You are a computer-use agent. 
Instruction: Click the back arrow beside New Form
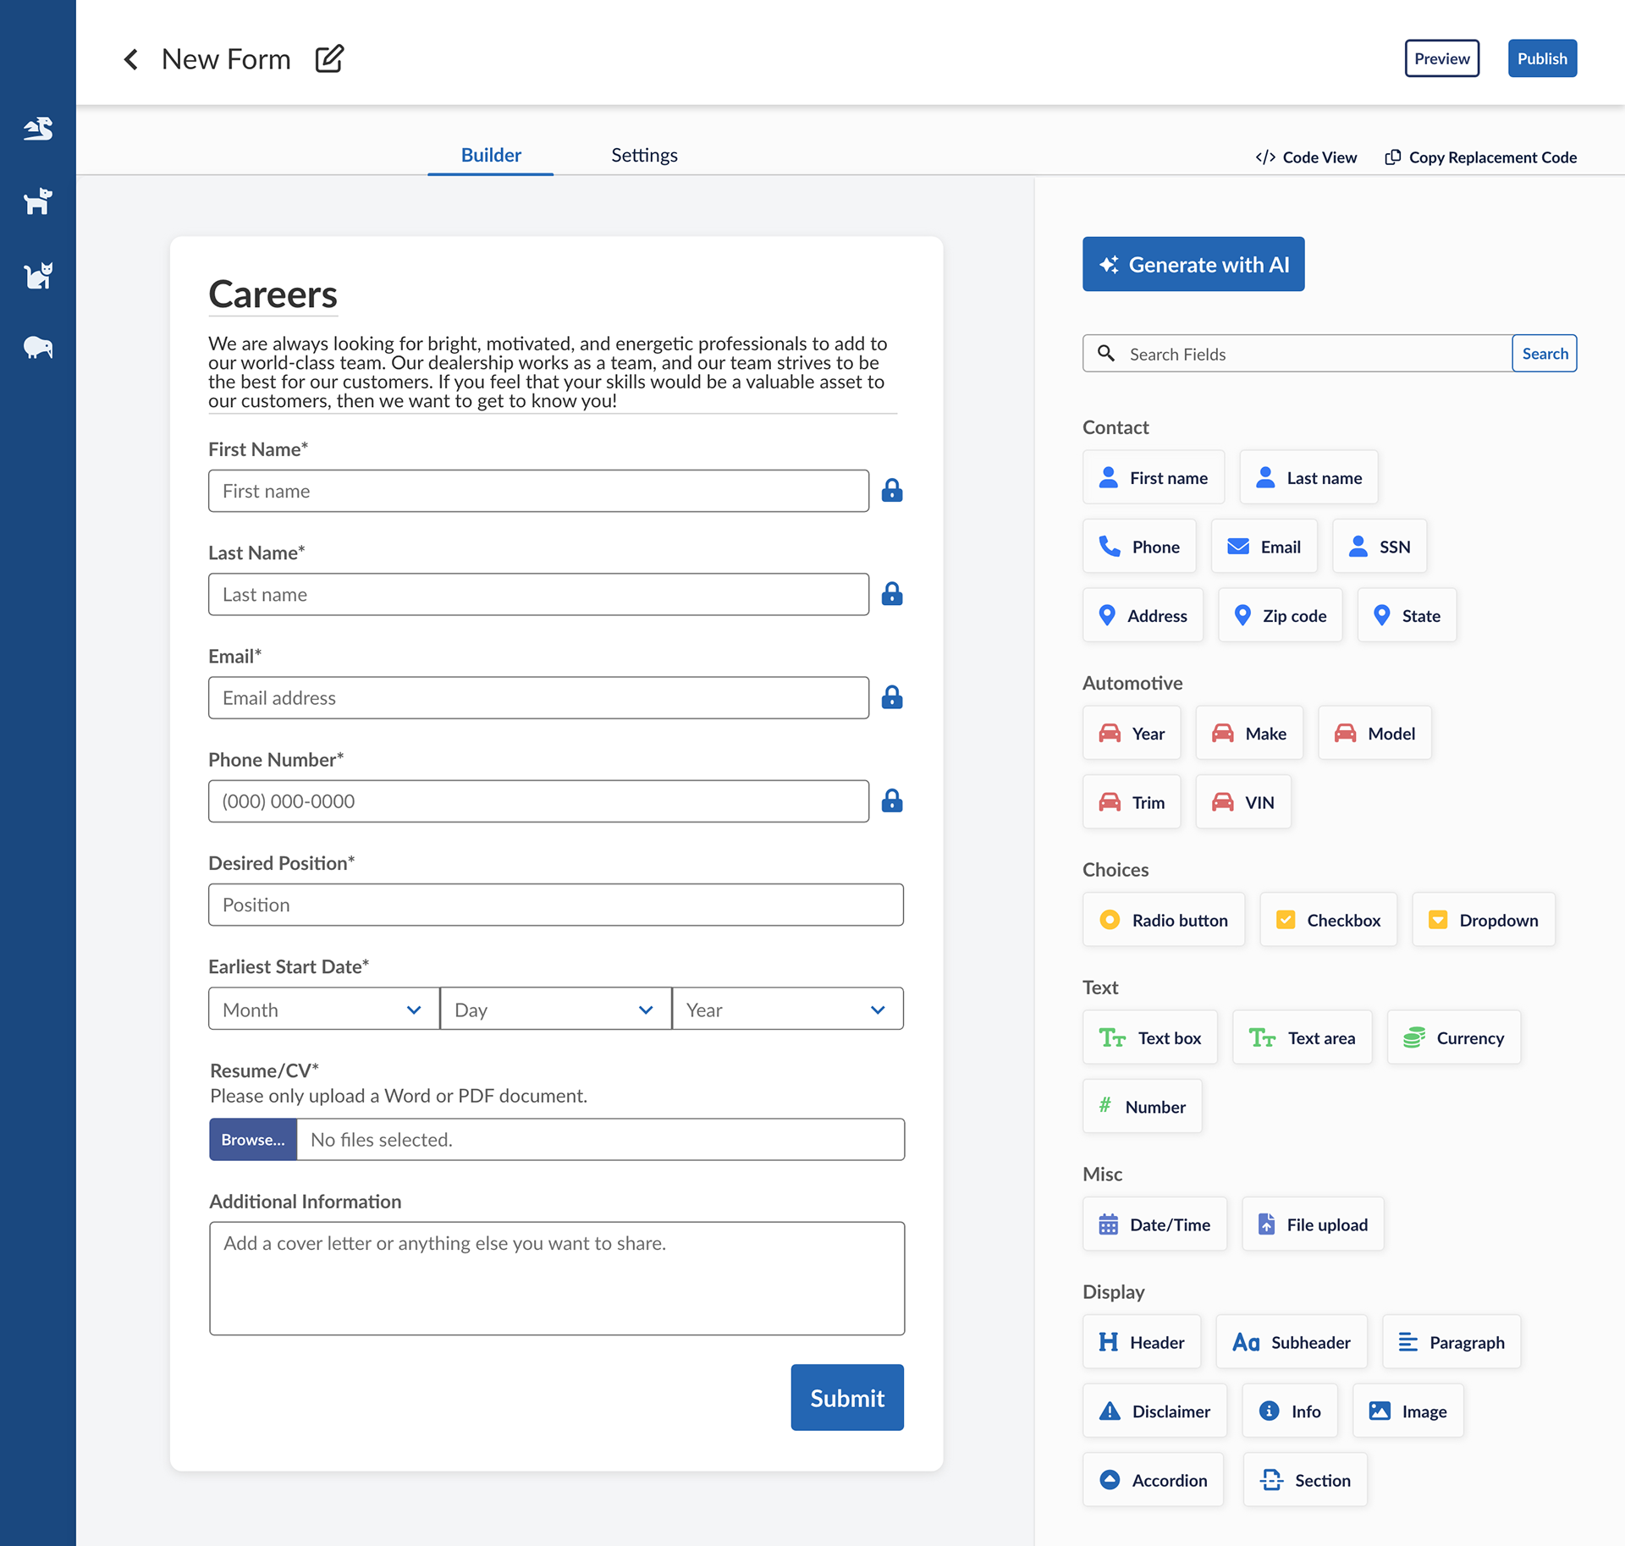(x=131, y=59)
